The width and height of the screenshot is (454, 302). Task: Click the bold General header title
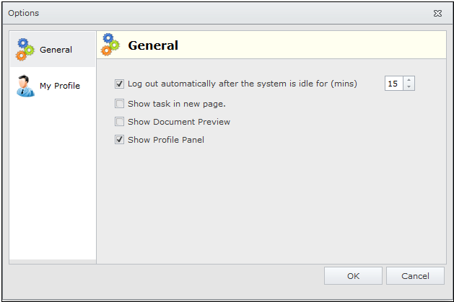point(153,45)
